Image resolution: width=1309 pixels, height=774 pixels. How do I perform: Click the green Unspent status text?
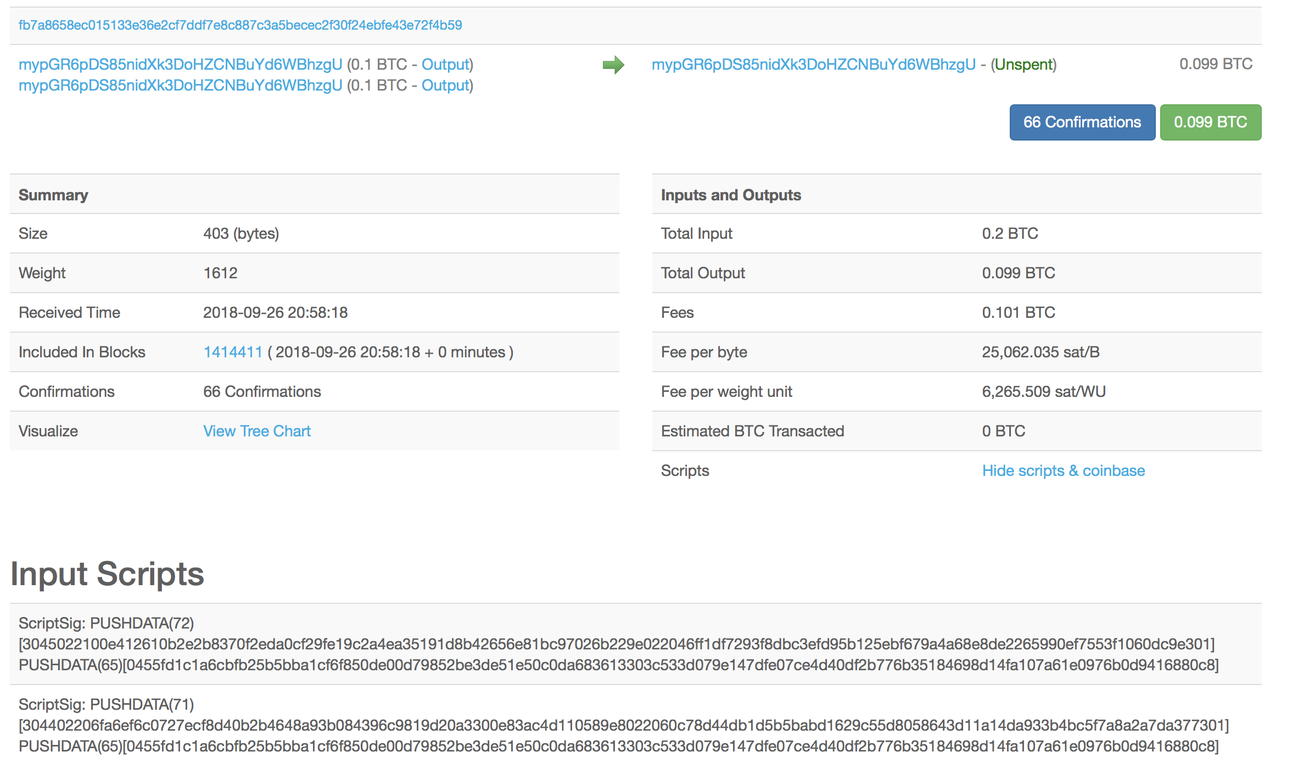[x=1023, y=65]
